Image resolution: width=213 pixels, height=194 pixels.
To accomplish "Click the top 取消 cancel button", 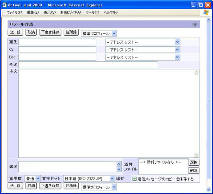I will coord(31,32).
